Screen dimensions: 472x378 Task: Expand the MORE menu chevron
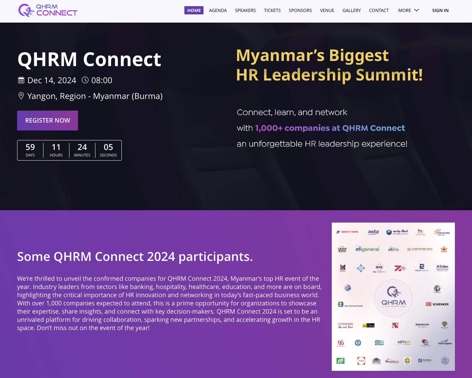[417, 10]
